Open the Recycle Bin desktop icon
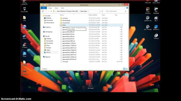 tap(25, 10)
